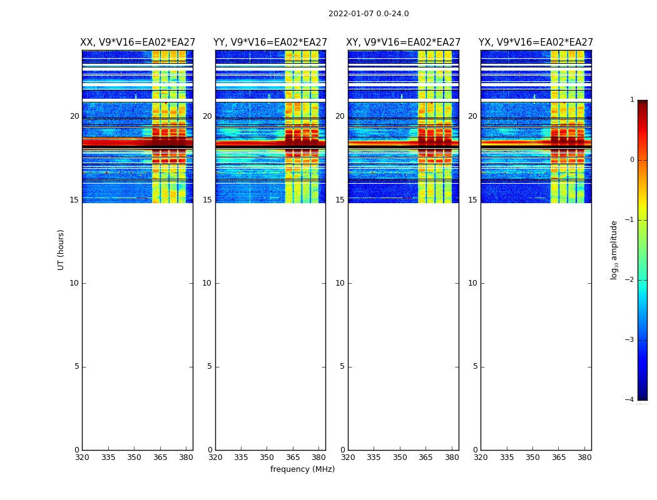This screenshot has height=500, width=657.
Task: Select the 'XX, V9*V16=EA02*EA27' panel title
Action: click(x=138, y=42)
